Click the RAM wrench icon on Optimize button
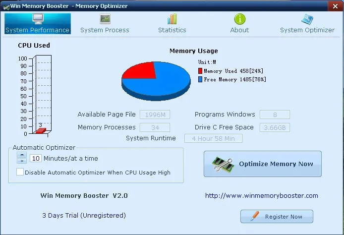Image resolution: width=344 pixels, height=235 pixels. point(223,165)
